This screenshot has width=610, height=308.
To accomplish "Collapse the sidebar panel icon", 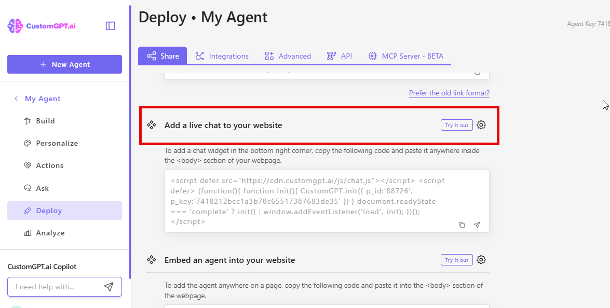I will click(x=111, y=25).
